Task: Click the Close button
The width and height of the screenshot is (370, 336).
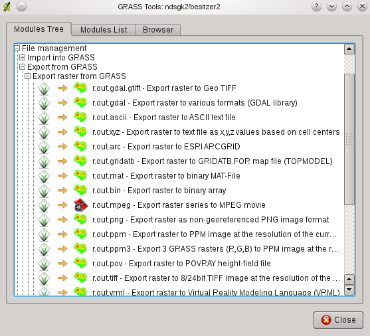Action: point(338,320)
